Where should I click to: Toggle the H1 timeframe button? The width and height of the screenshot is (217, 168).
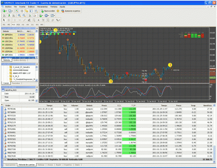(23, 25)
